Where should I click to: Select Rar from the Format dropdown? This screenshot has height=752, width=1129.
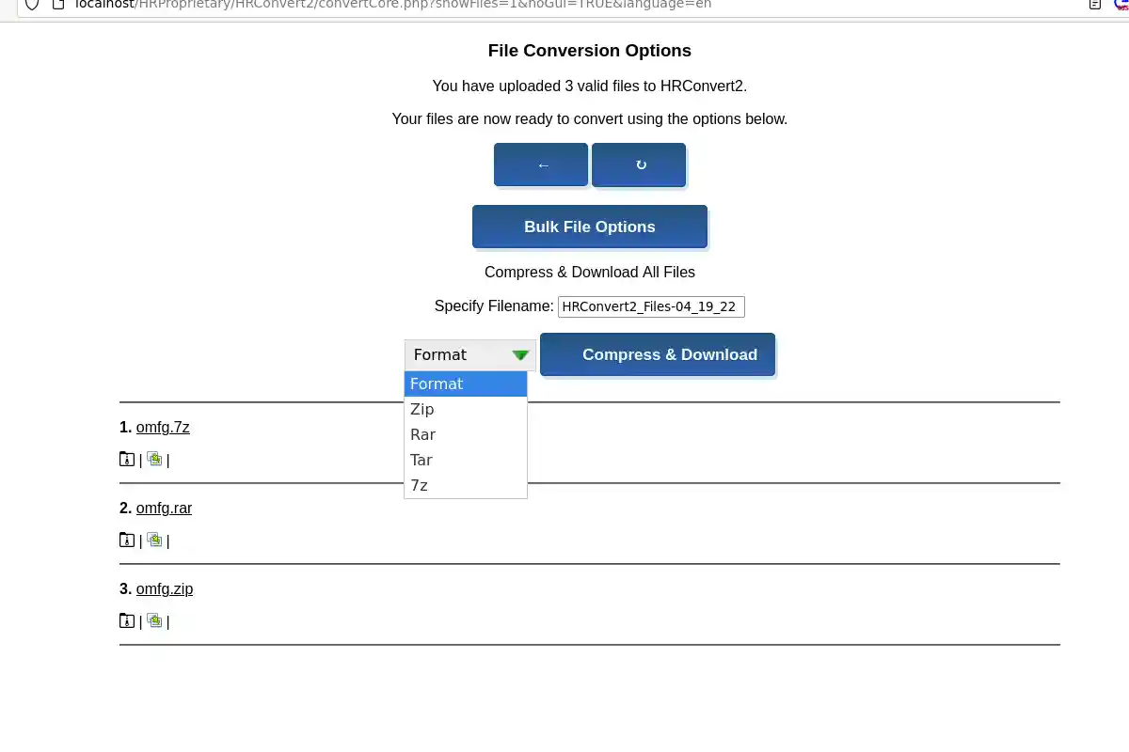coord(422,434)
